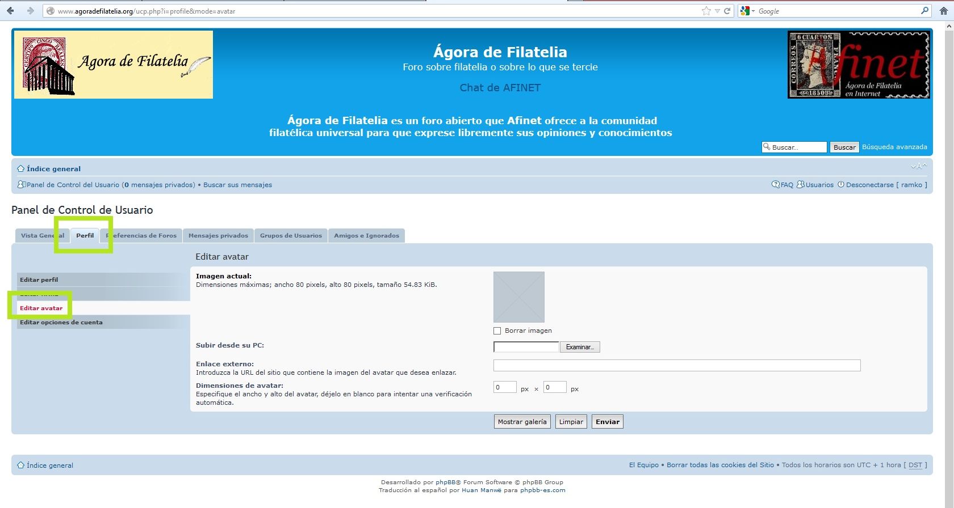The width and height of the screenshot is (954, 508).
Task: Change font size with the A icon
Action: (918, 166)
